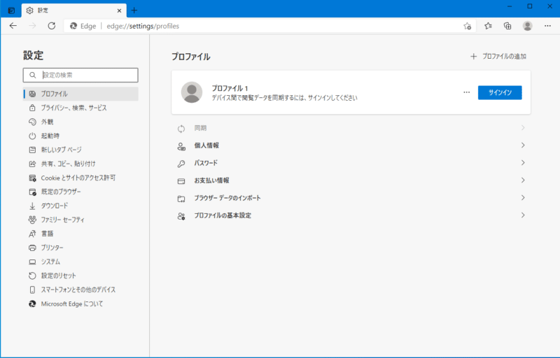Click the forward navigation arrow
This screenshot has height=358, width=560.
click(x=32, y=26)
